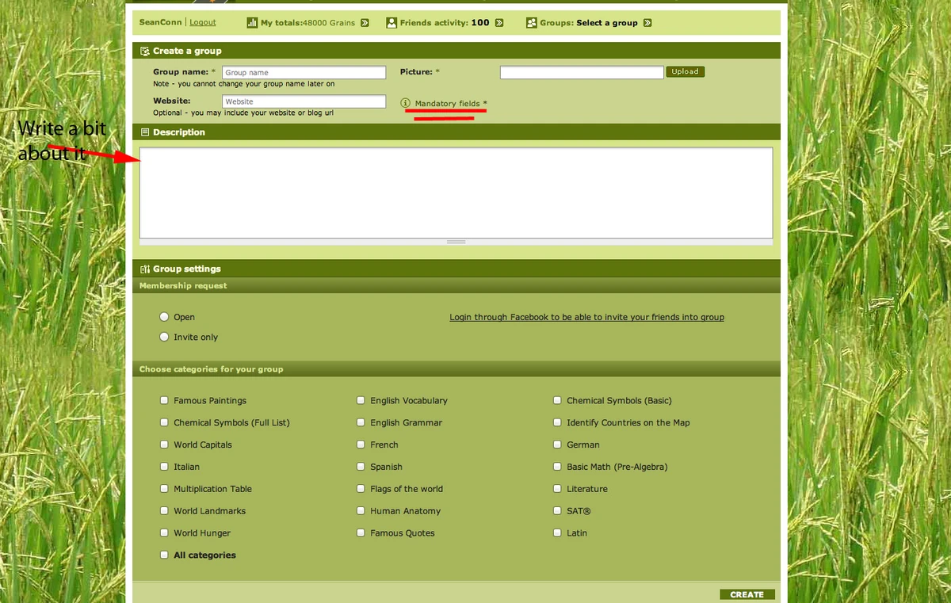Click the Logout link
This screenshot has height=603, width=951.
202,22
